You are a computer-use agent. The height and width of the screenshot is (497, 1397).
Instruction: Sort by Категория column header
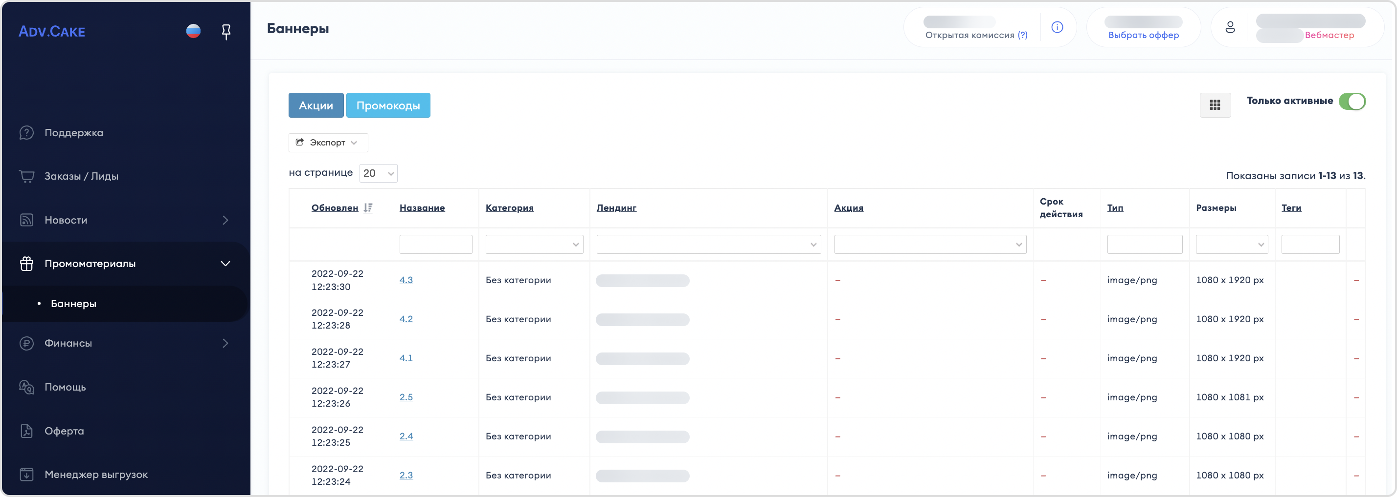tap(509, 208)
